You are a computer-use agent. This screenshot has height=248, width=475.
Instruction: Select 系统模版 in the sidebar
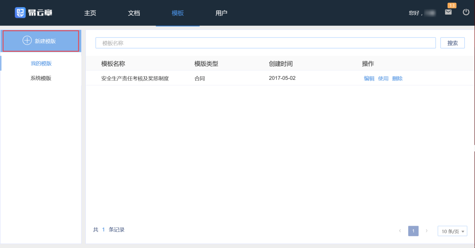(x=41, y=79)
